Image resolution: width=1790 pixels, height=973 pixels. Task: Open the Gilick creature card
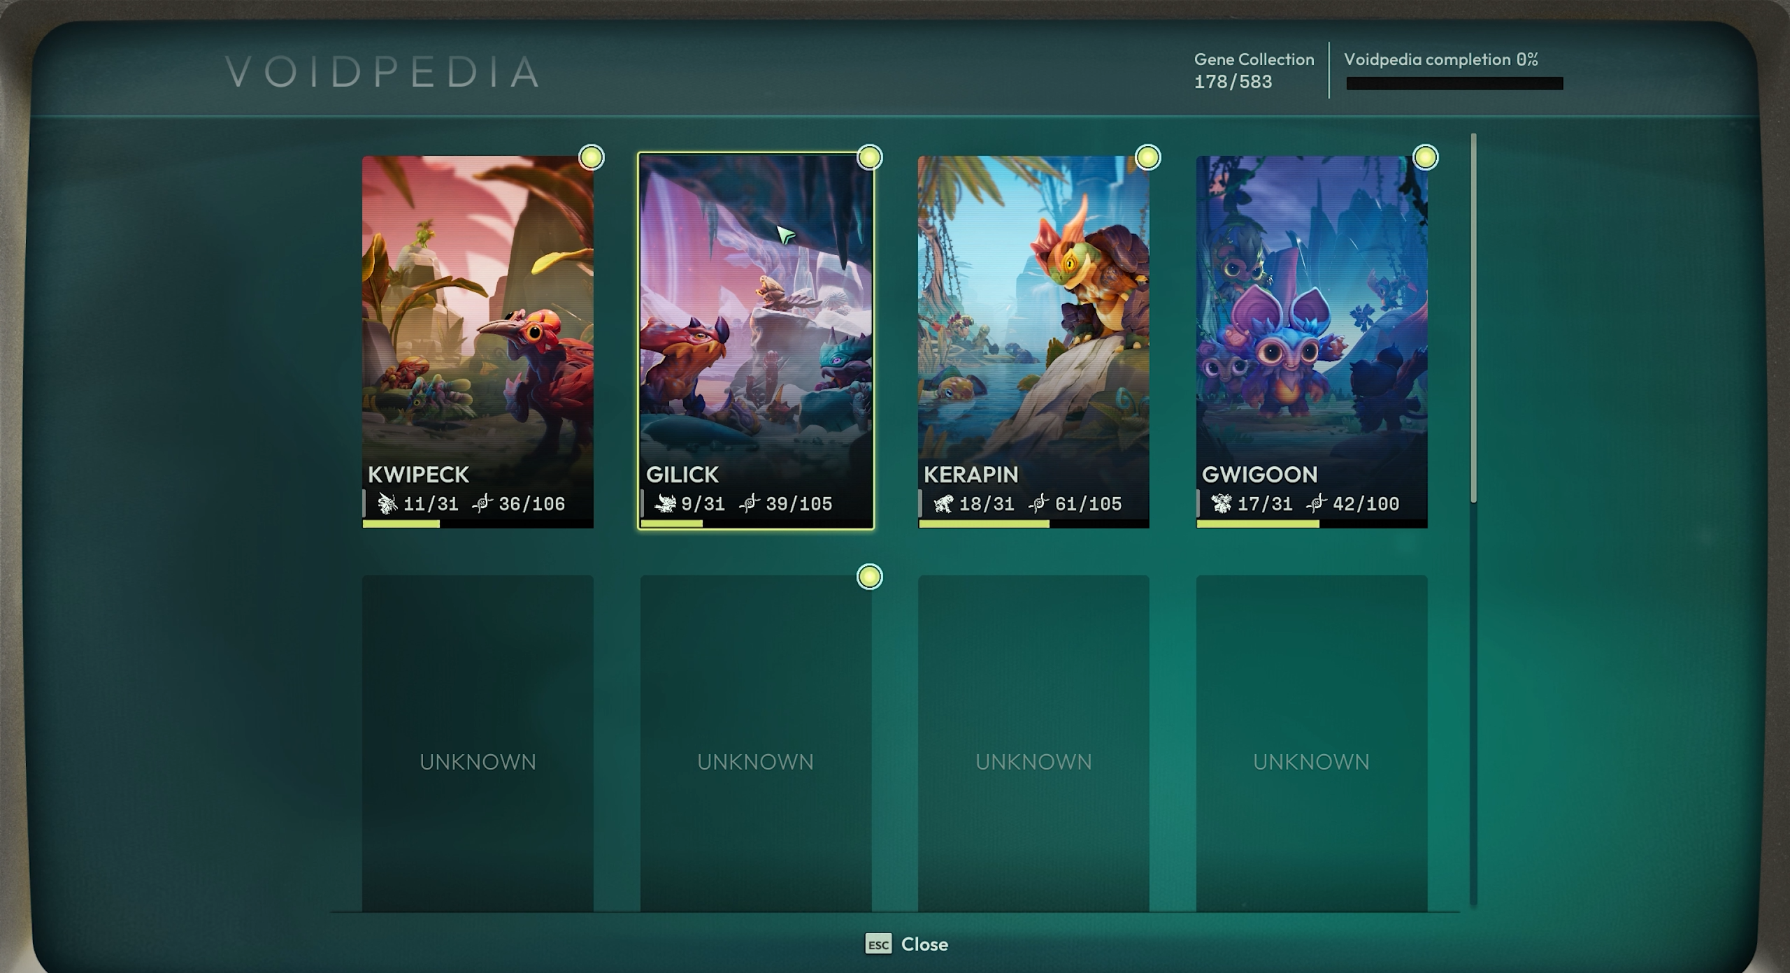(755, 336)
